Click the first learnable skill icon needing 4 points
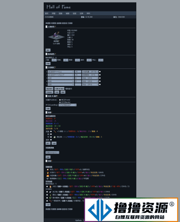 (x=50, y=186)
